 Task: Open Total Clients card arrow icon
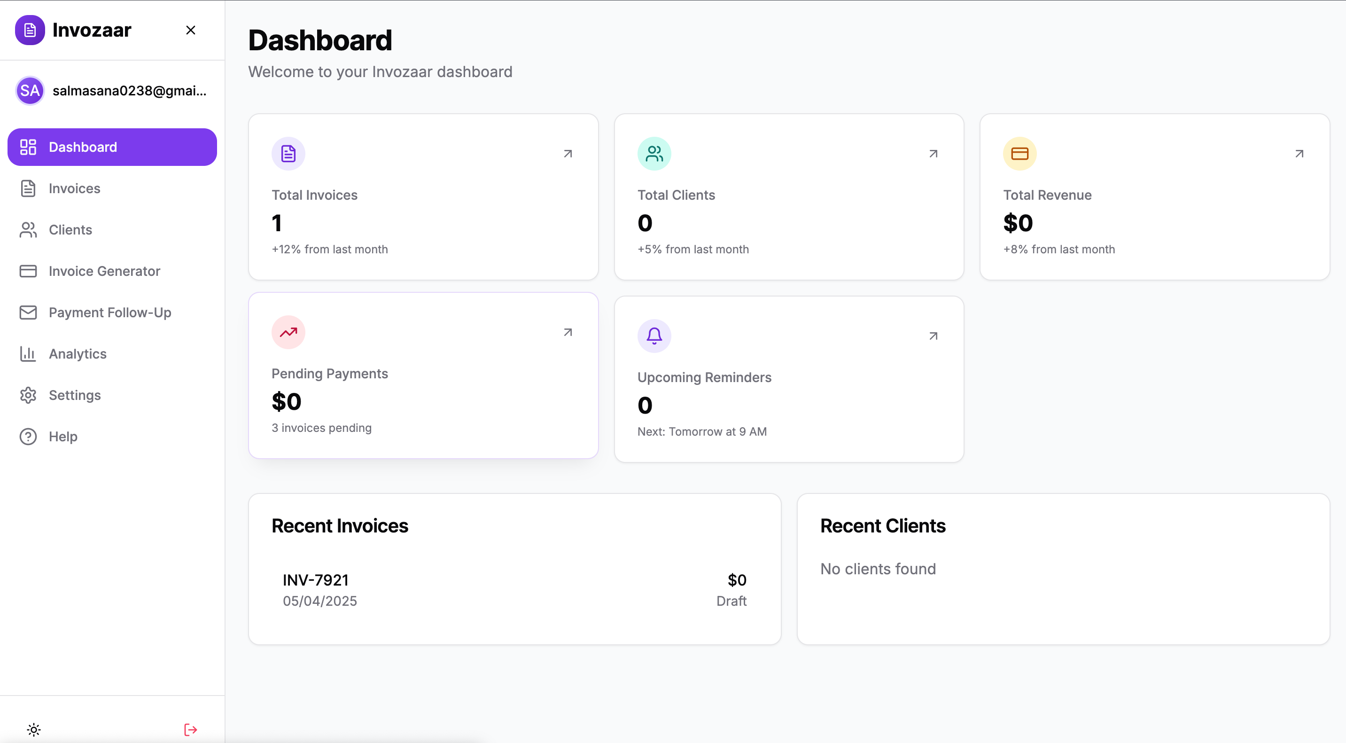[933, 154]
